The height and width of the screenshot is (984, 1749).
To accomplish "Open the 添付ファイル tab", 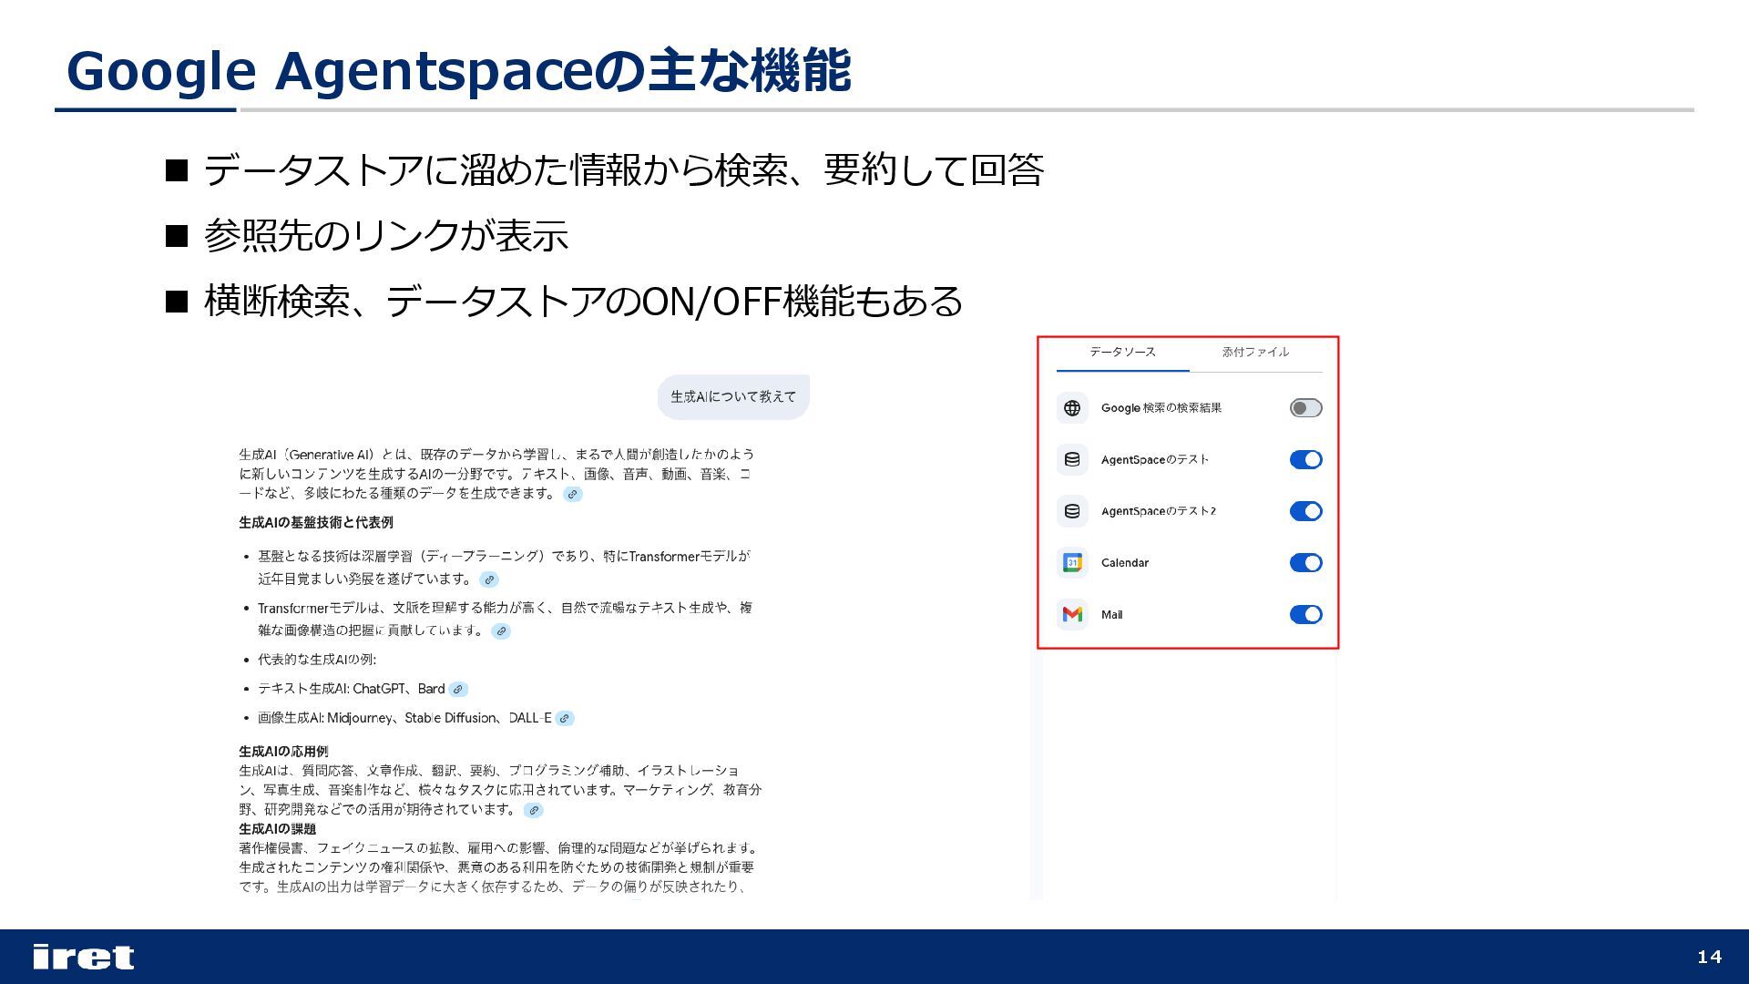I will click(1255, 352).
